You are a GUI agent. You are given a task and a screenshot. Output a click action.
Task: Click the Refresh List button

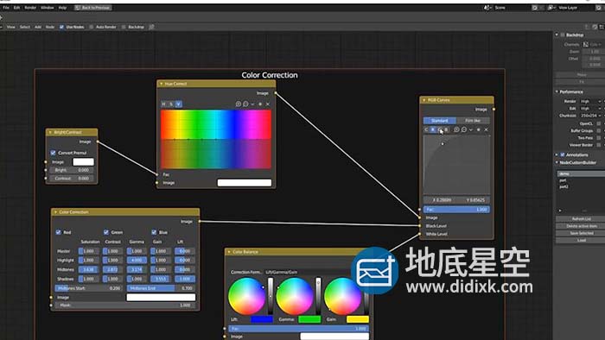(582, 218)
